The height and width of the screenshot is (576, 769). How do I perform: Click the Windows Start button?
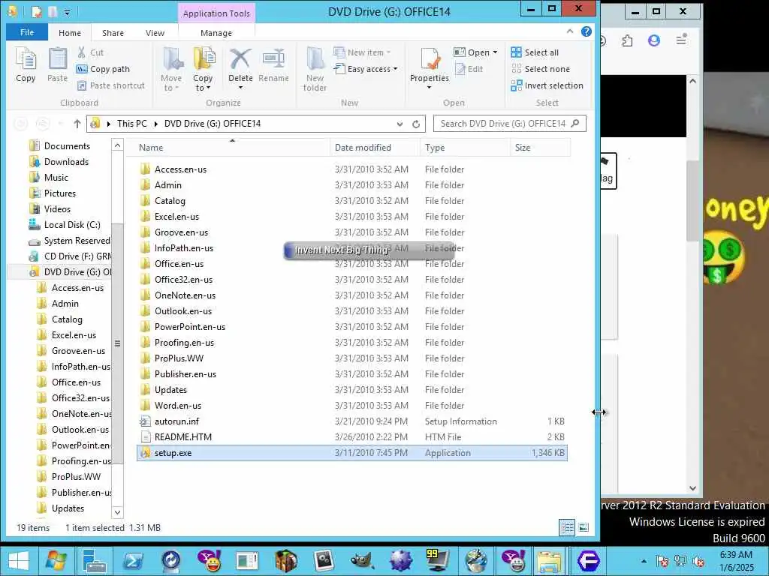click(19, 560)
